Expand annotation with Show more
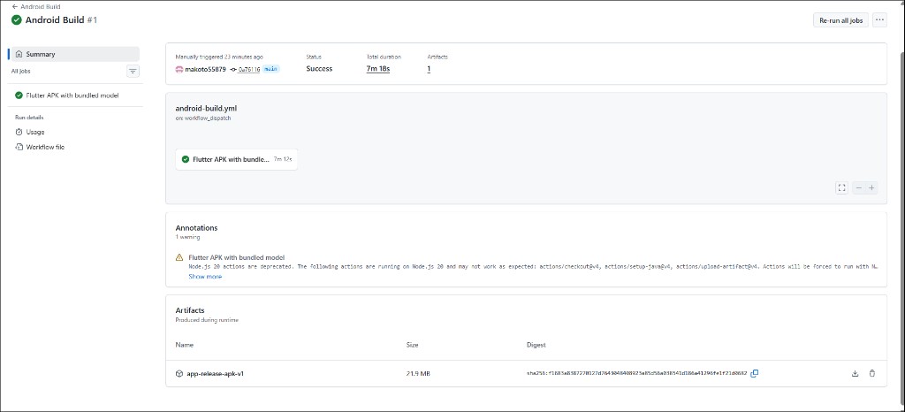The image size is (905, 412). coord(205,277)
